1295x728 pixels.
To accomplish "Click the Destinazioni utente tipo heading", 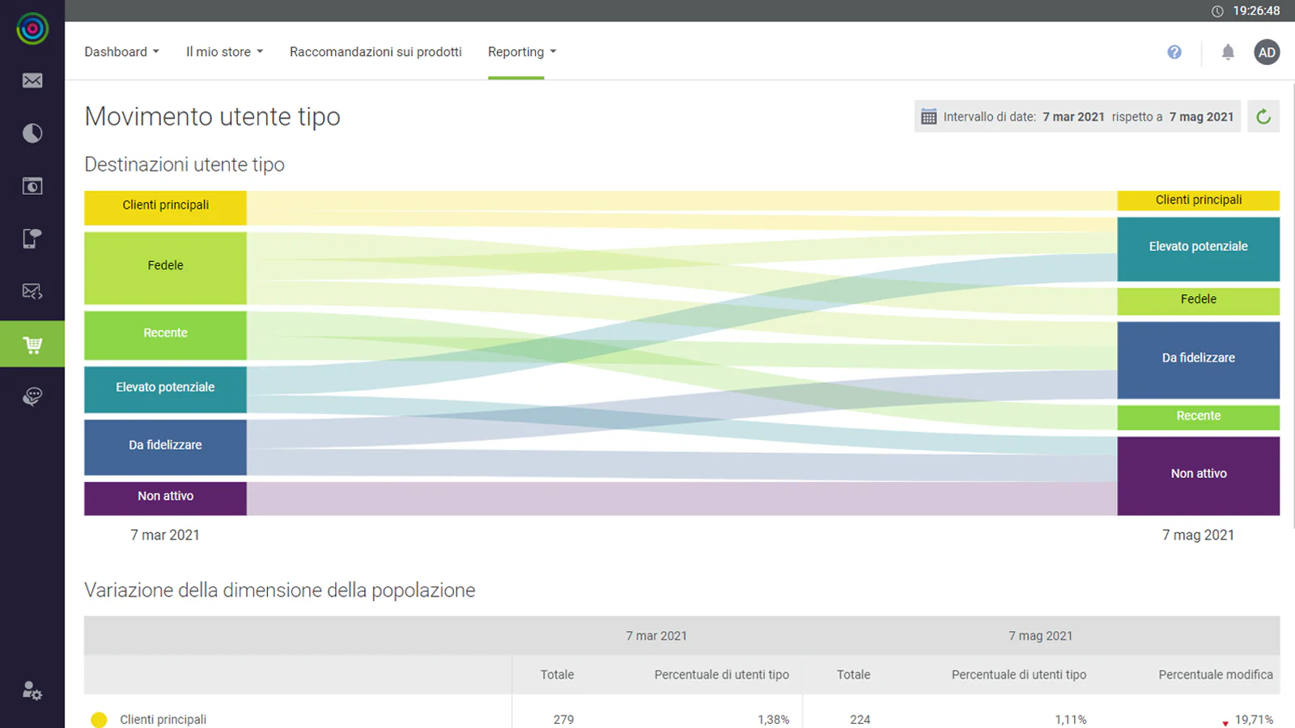I will (x=185, y=164).
